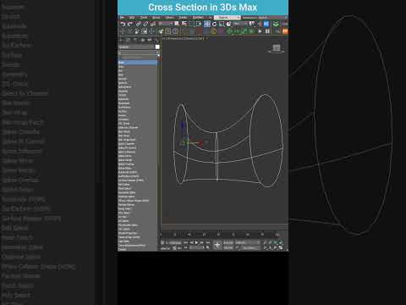Image resolution: width=406 pixels, height=305 pixels.
Task: Choose the Rectangular Selection Region icon
Action: coord(192,24)
